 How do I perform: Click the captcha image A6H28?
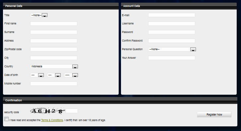(x=48, y=111)
